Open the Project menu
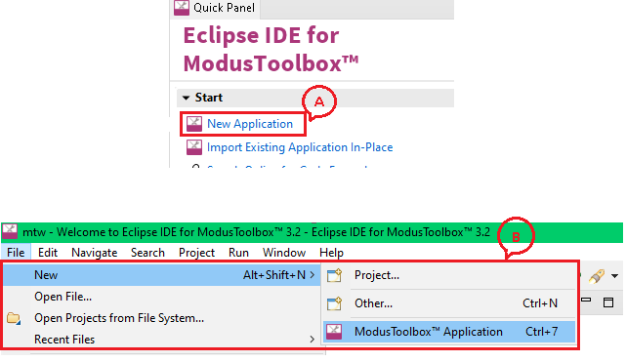The image size is (626, 362). coord(196,253)
